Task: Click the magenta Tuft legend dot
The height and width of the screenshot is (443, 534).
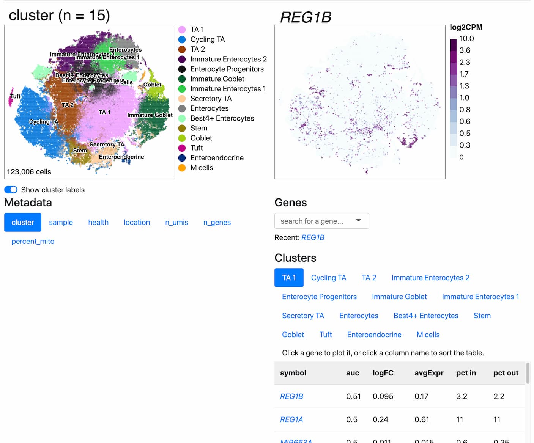Action: coord(182,148)
